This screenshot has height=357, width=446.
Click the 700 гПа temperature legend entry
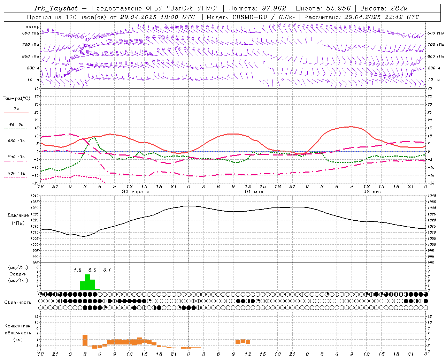[16, 159]
